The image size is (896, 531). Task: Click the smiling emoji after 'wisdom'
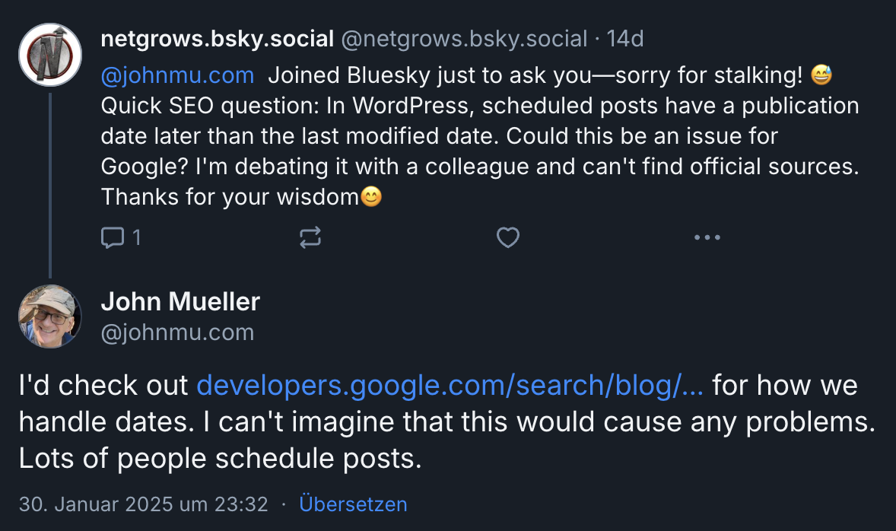point(370,197)
